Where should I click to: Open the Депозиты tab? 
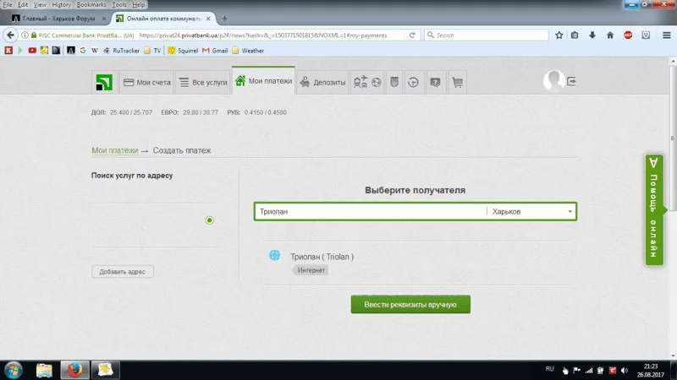point(322,82)
